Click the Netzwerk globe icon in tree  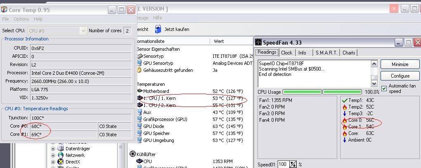click(61, 155)
